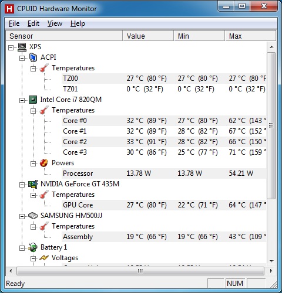Click the HWMonitor red H app icon
The height and width of the screenshot is (293, 282).
(9, 9)
